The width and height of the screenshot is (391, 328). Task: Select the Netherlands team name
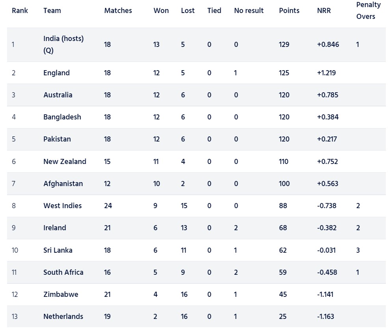click(x=63, y=316)
